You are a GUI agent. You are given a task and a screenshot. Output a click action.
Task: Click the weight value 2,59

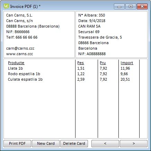click(x=81, y=79)
